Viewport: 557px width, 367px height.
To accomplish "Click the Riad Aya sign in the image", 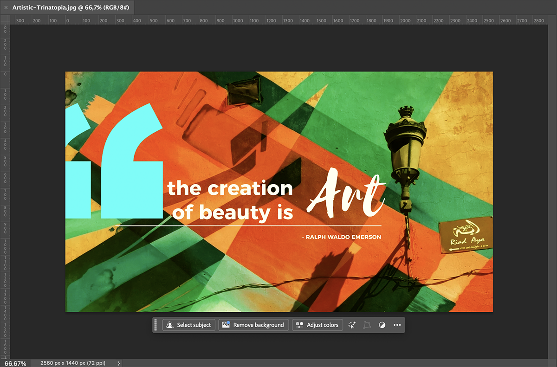I will tap(466, 235).
